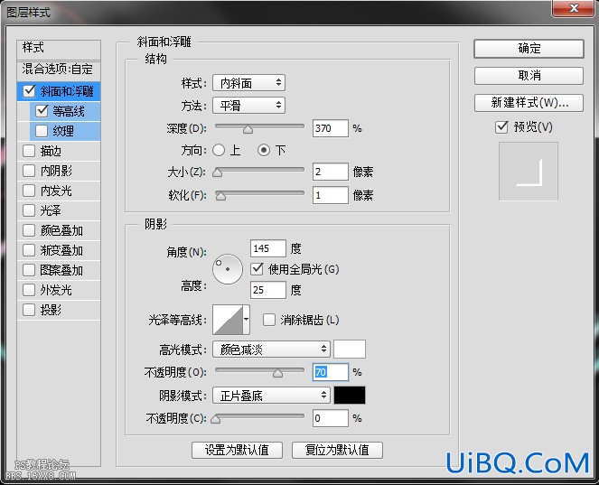This screenshot has height=485, width=599.
Task: Open the white highlight color swatch
Action: point(350,349)
